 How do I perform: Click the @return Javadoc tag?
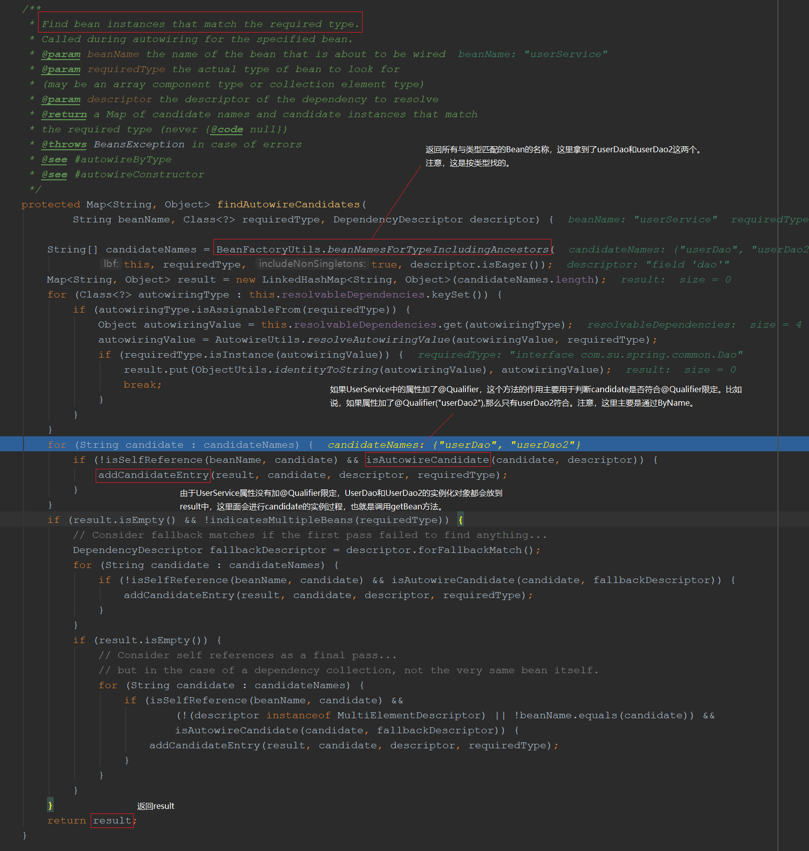(x=64, y=114)
